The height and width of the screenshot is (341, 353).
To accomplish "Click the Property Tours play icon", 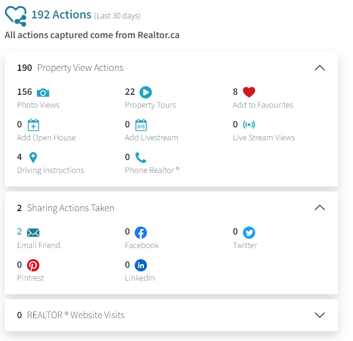I will tap(146, 92).
